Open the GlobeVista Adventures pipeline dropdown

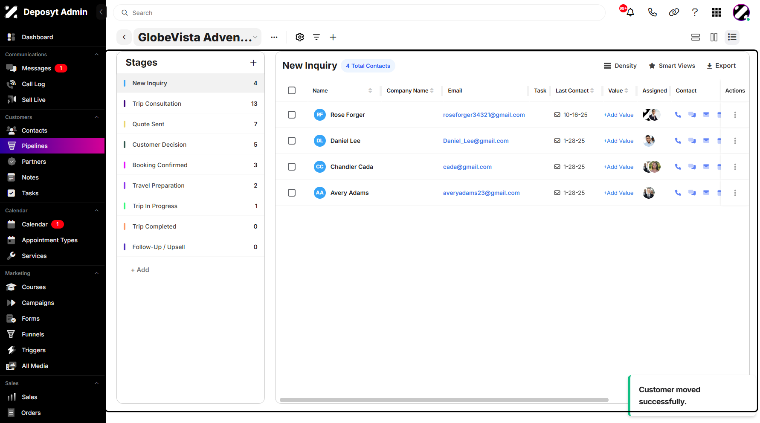[x=197, y=37]
